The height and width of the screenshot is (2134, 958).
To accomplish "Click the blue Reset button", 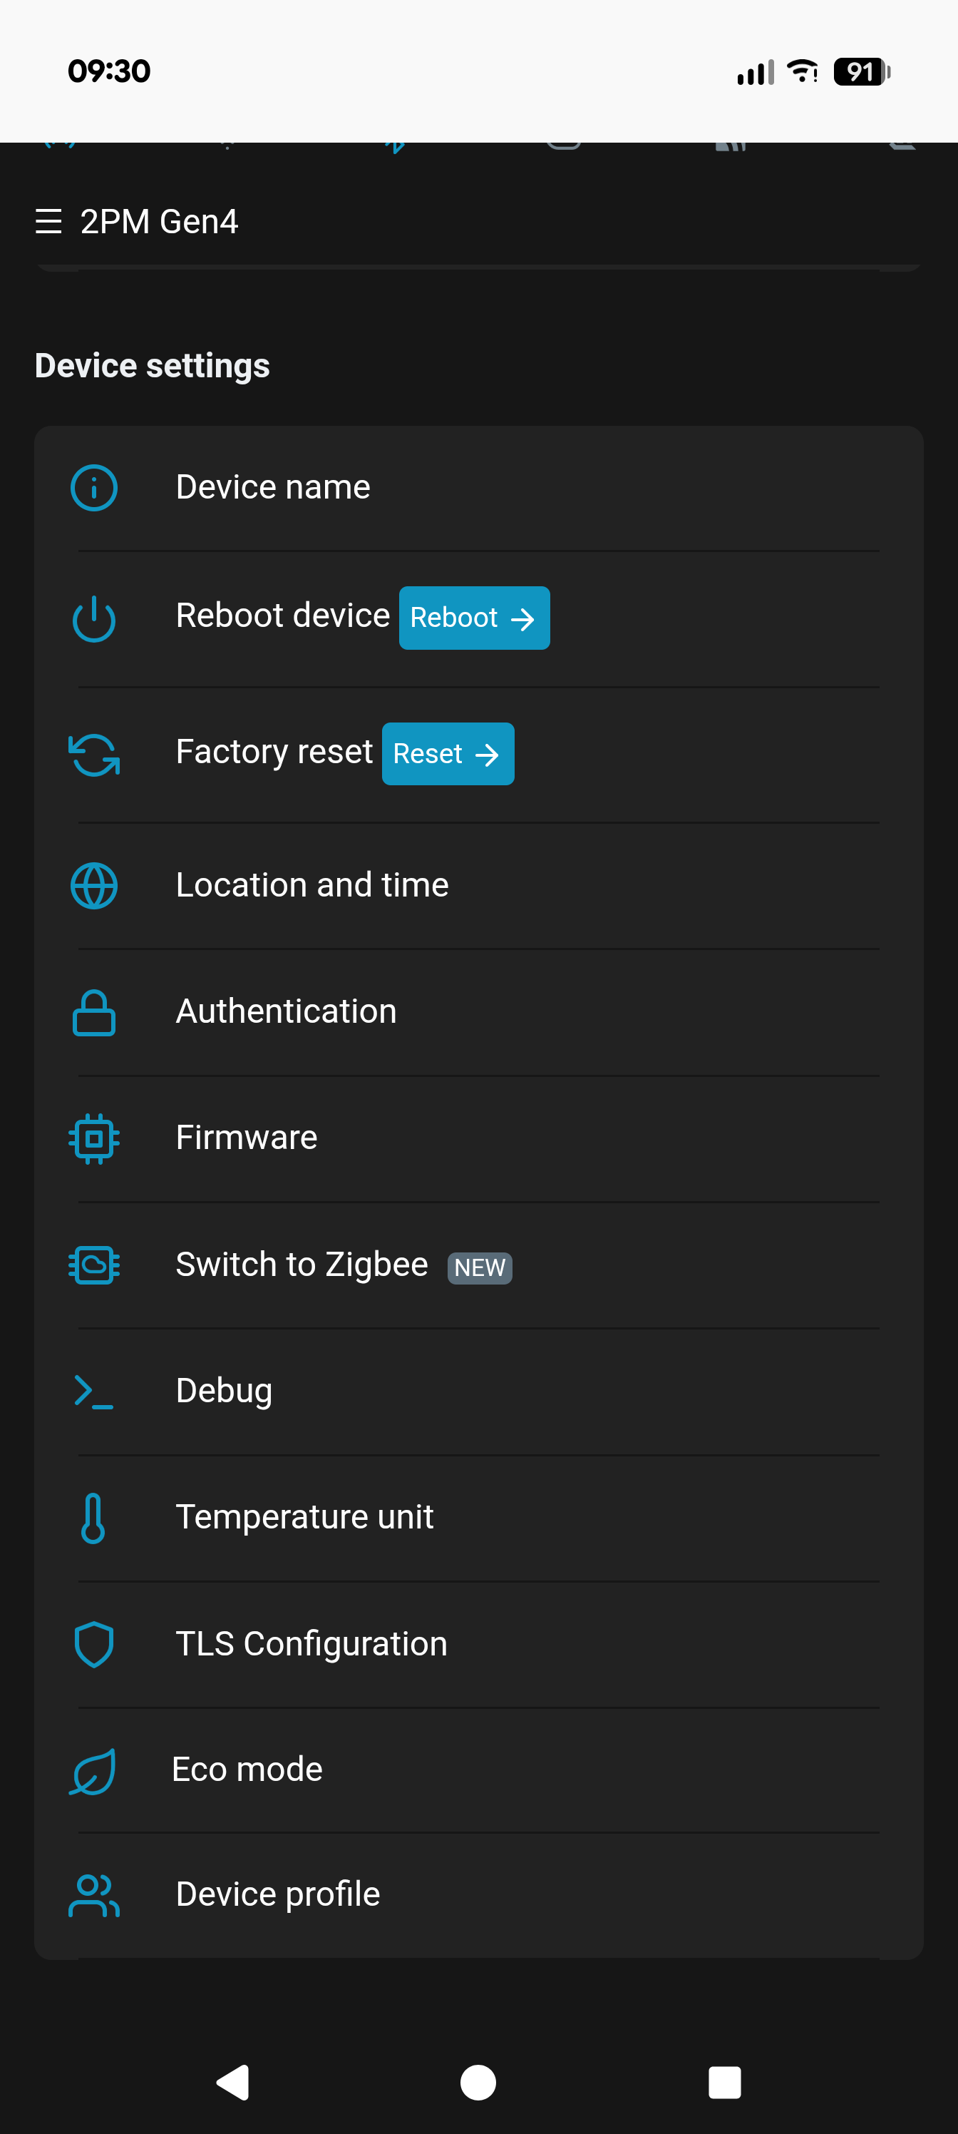I will click(448, 754).
